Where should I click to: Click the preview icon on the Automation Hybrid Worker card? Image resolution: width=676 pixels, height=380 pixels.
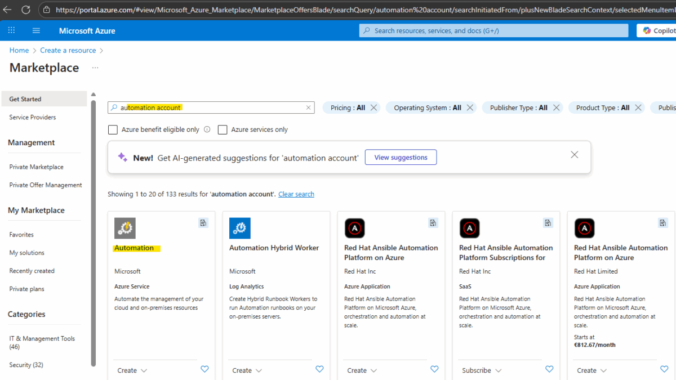click(318, 223)
